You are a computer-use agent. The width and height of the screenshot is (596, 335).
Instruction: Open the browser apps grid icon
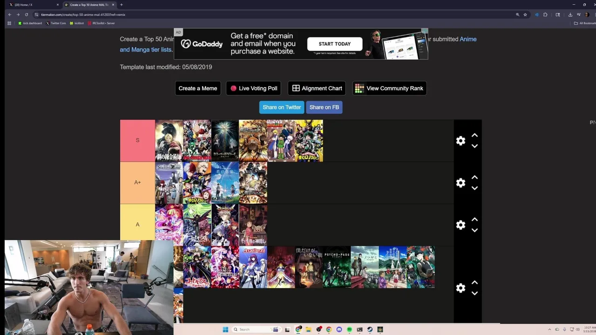click(x=9, y=23)
